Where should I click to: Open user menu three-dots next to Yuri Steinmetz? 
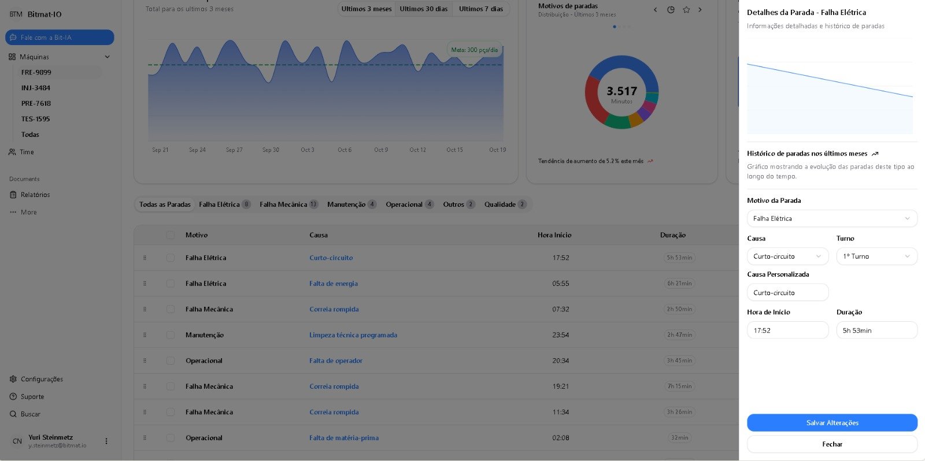point(106,441)
